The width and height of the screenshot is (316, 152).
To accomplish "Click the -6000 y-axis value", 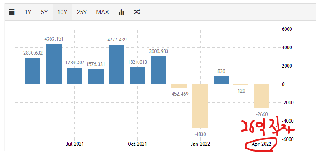I will coord(288,139).
